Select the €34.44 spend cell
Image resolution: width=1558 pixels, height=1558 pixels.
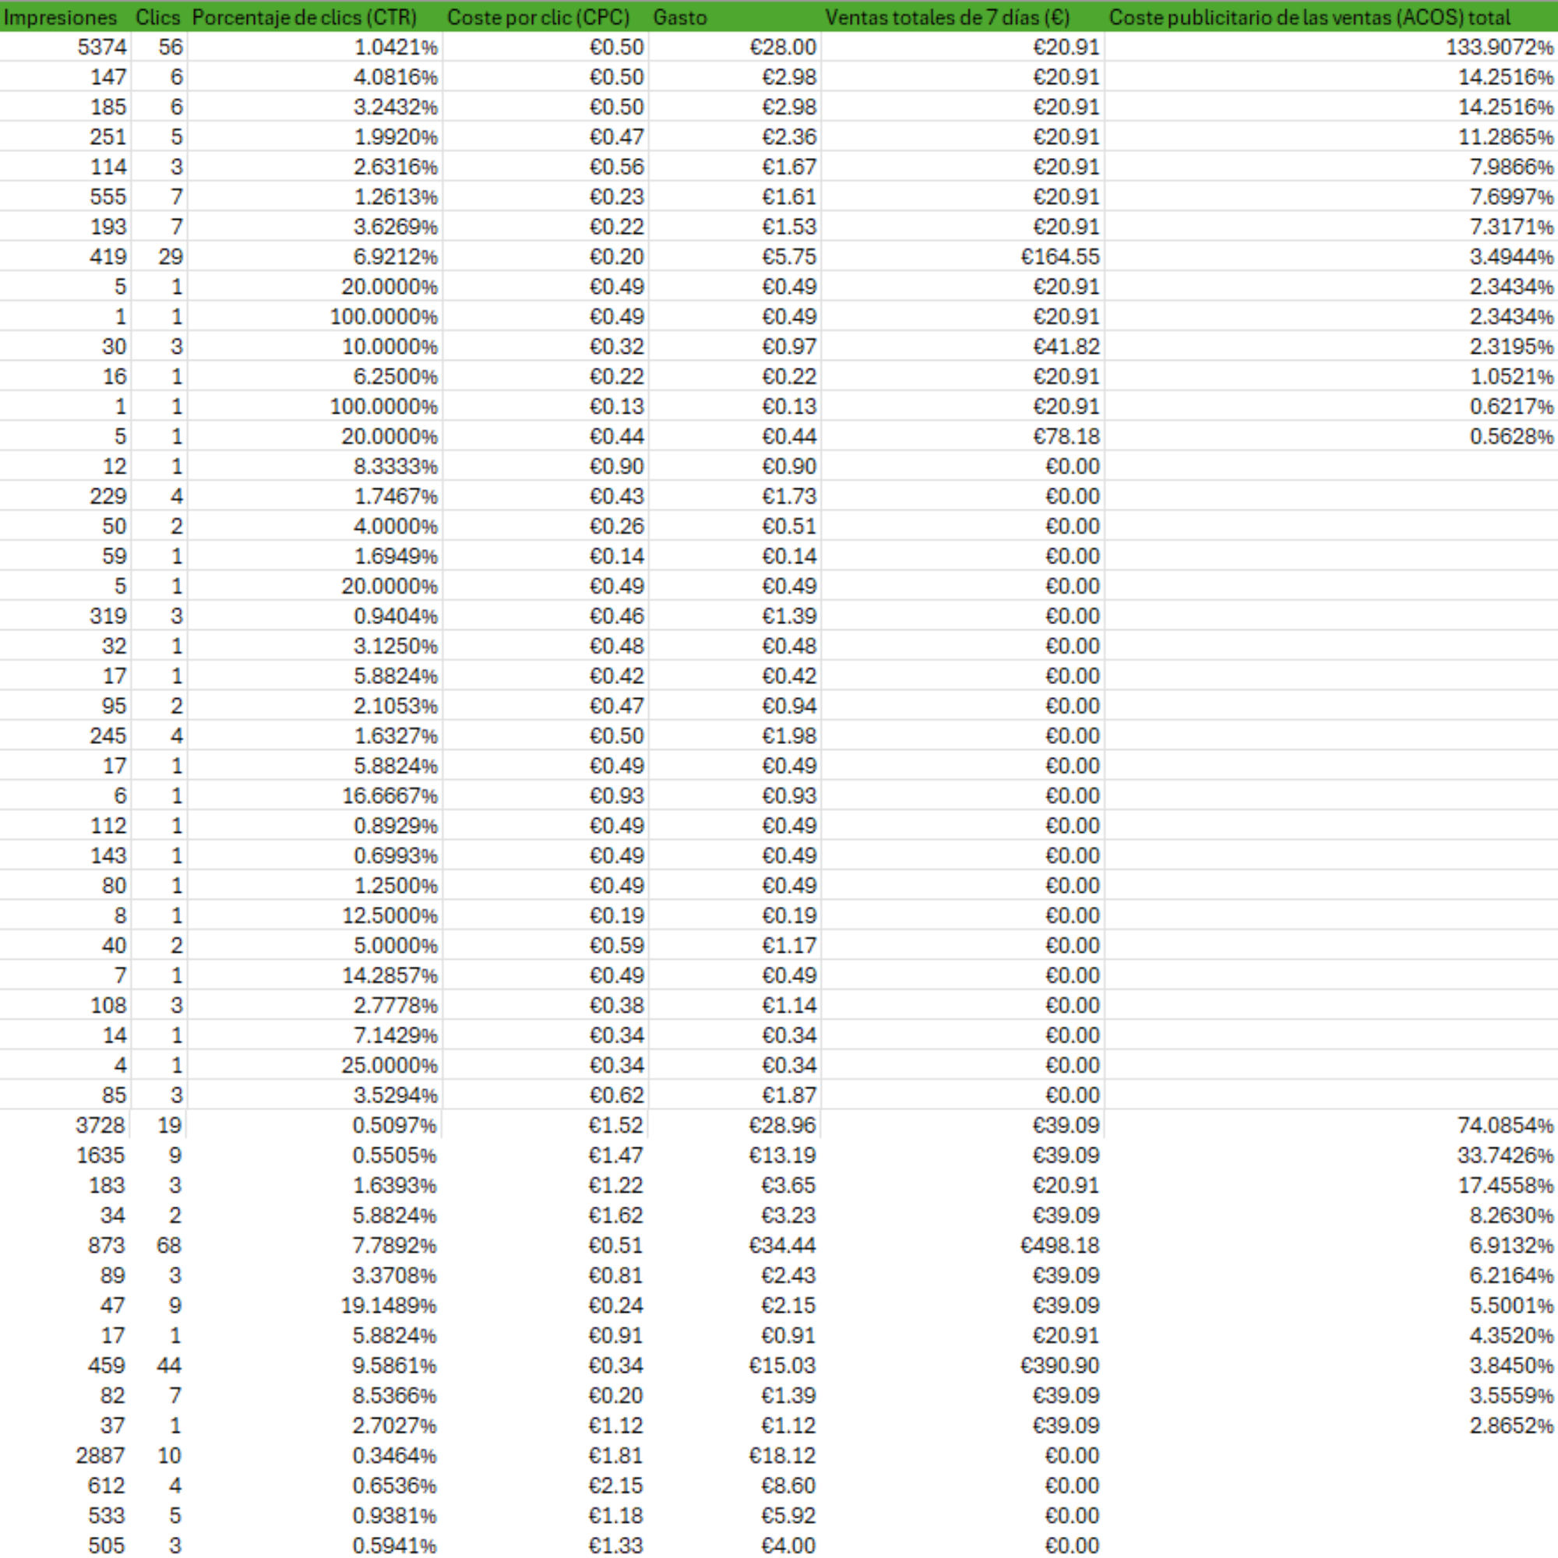(x=781, y=1245)
